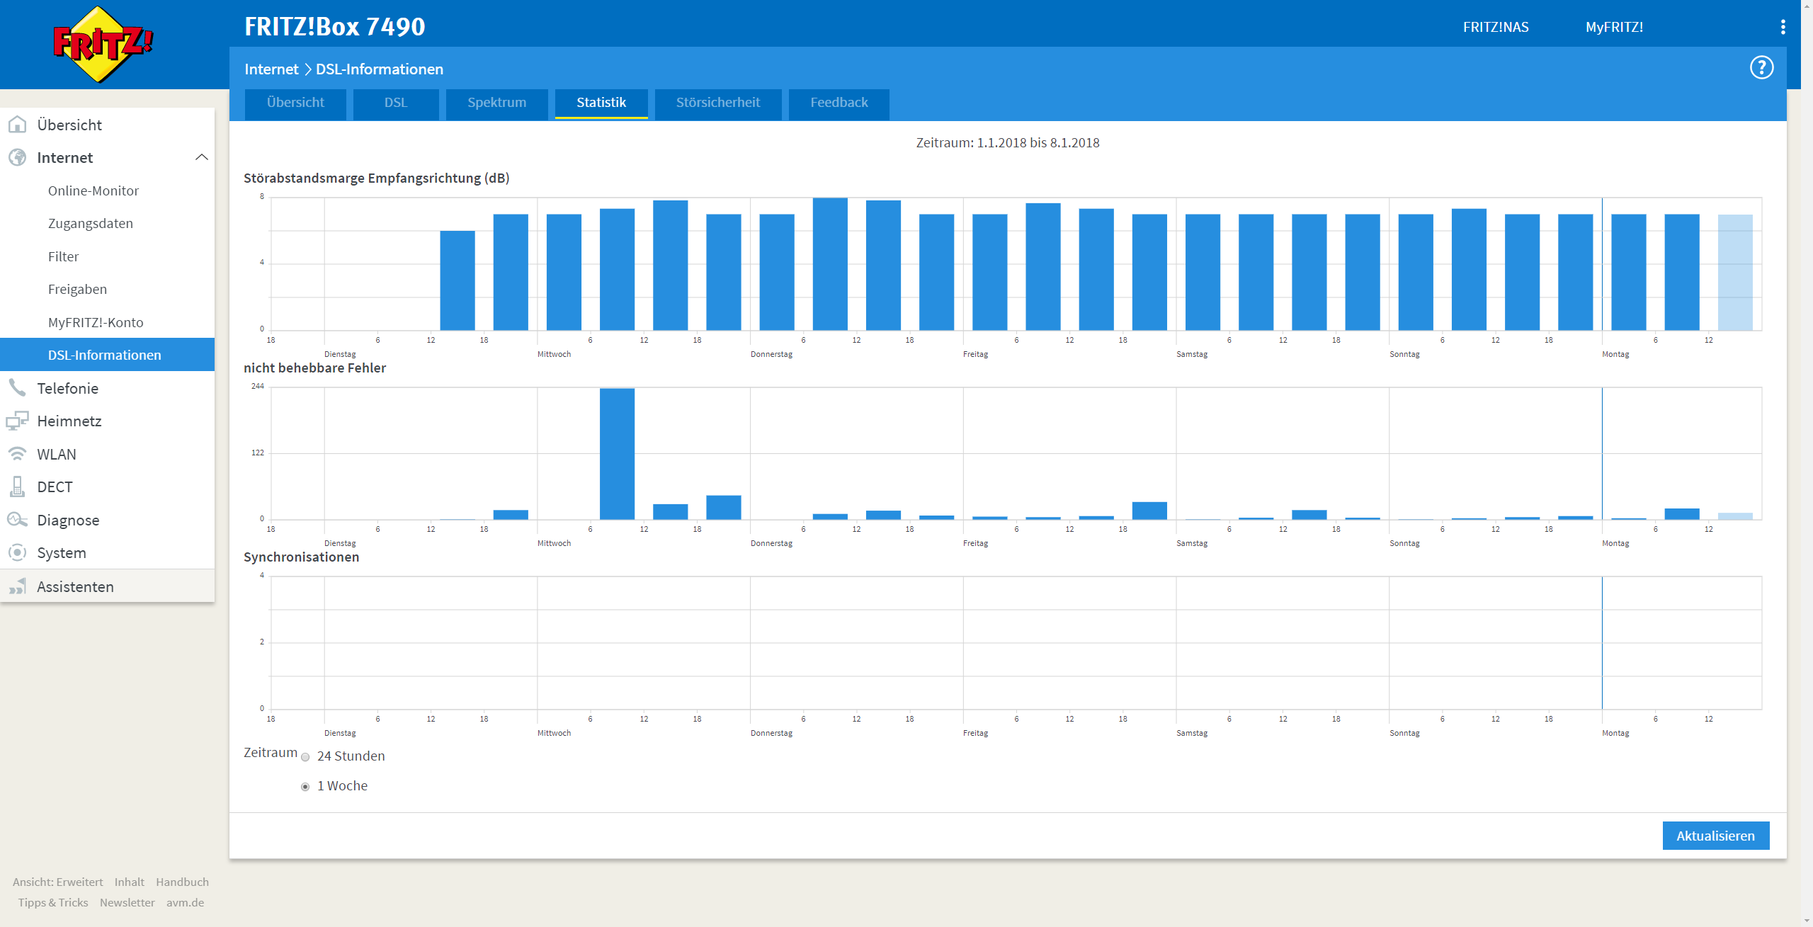Image resolution: width=1813 pixels, height=927 pixels.
Task: Click the tallest bar in error chart
Action: point(617,453)
